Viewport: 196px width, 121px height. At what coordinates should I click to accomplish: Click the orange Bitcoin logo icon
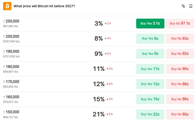tap(7, 6)
